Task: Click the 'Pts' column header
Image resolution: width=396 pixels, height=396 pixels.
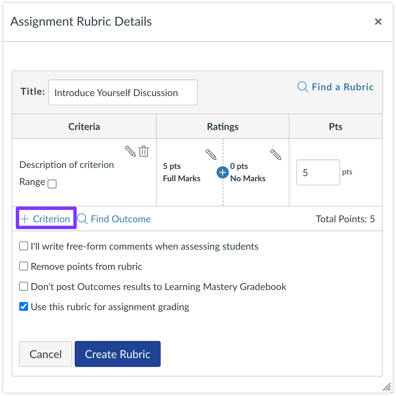Action: pyautogui.click(x=335, y=127)
